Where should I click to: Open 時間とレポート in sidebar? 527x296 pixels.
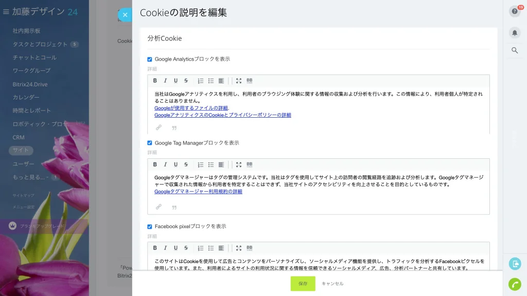[31, 110]
